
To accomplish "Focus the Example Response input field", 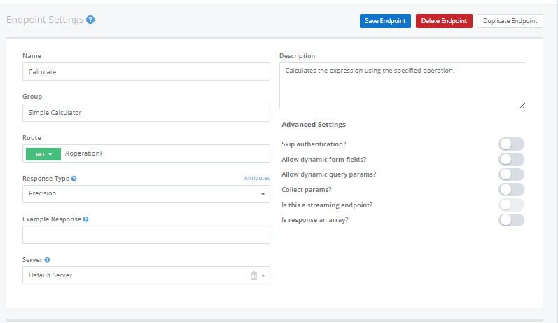I will (146, 235).
